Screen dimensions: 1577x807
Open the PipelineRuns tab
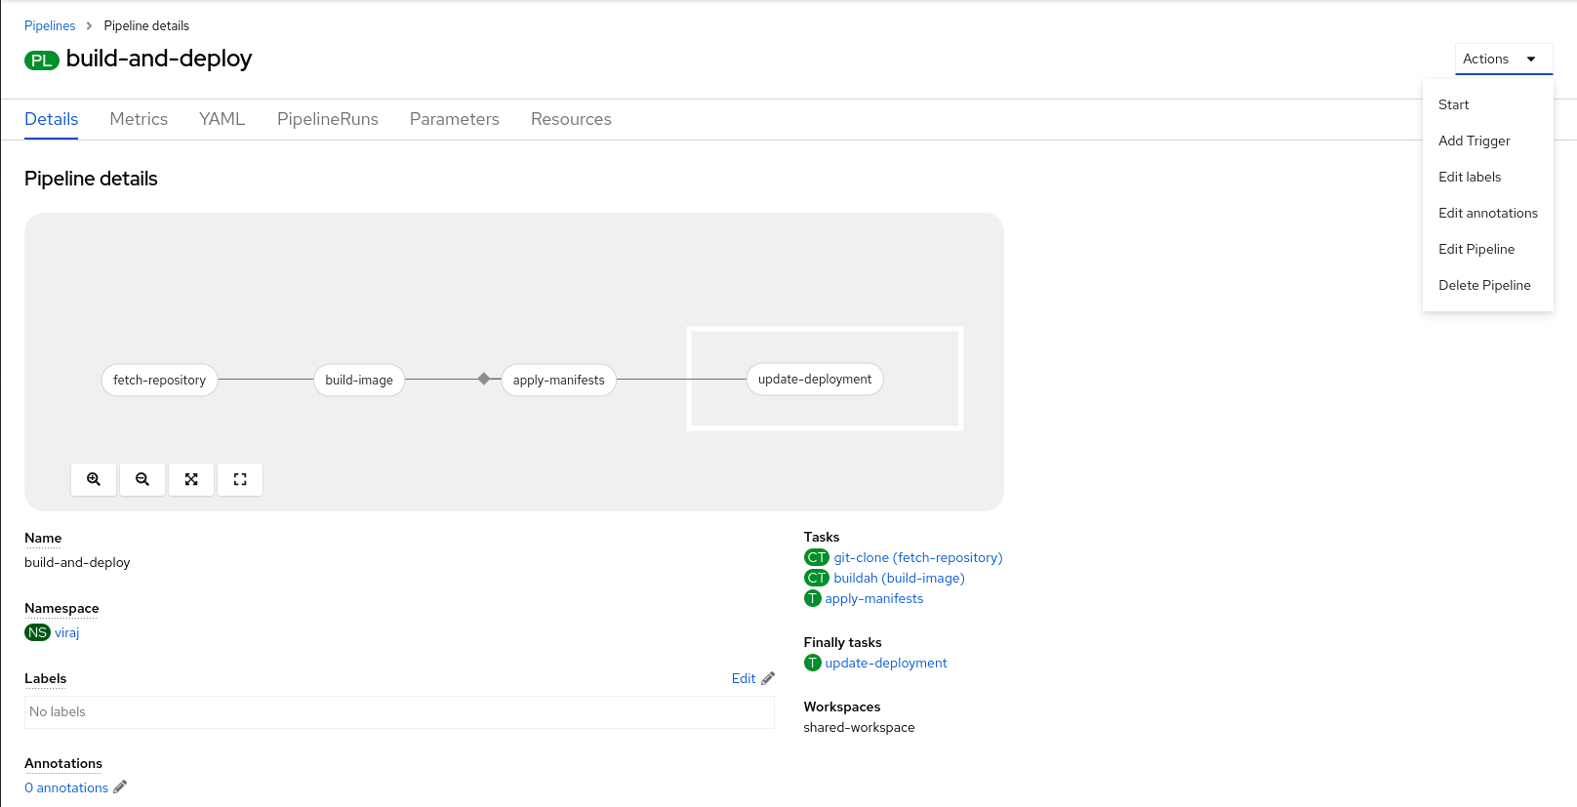point(327,119)
